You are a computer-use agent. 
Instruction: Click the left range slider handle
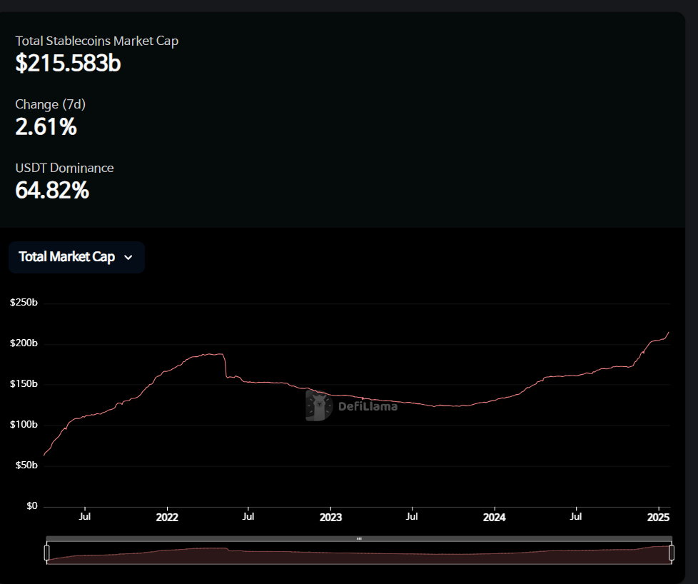[x=46, y=553]
